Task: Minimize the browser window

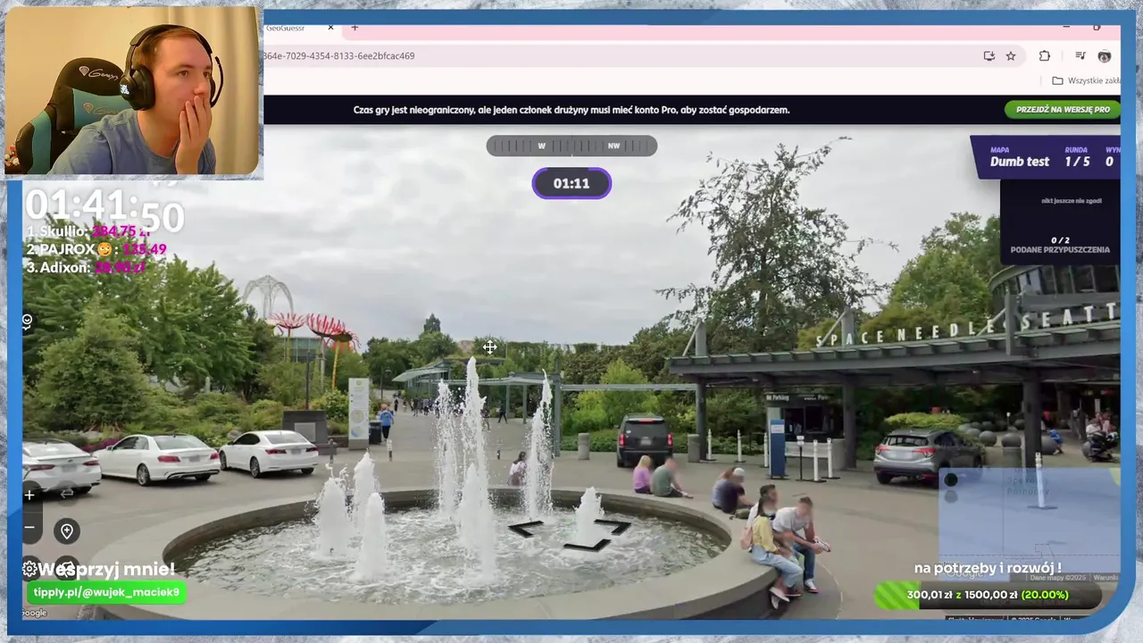Action: point(1065,28)
